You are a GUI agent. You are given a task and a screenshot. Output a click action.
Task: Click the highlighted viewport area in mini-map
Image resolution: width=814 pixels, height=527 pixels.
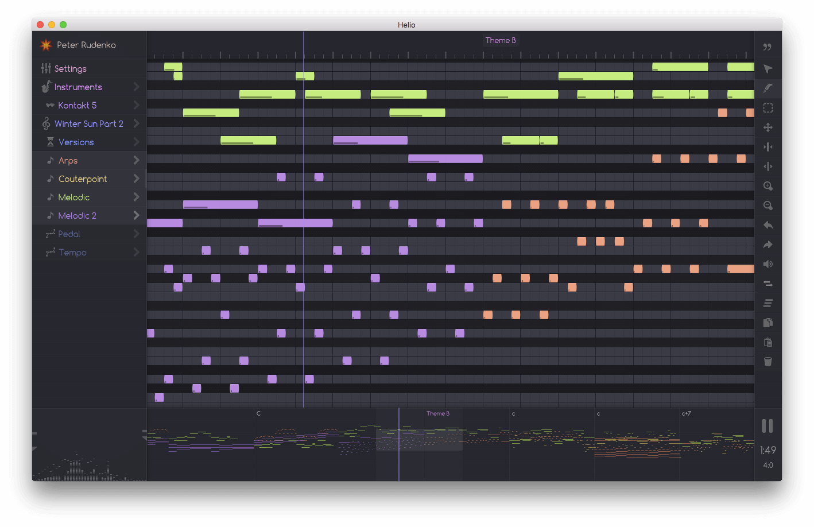(419, 440)
